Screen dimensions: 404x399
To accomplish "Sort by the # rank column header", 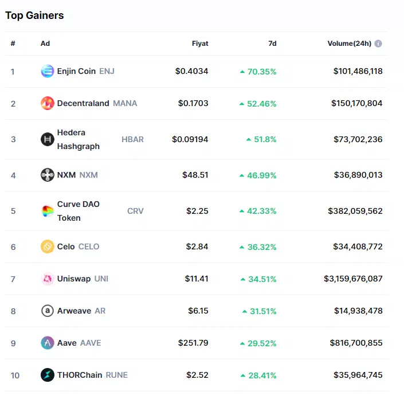I will (13, 44).
